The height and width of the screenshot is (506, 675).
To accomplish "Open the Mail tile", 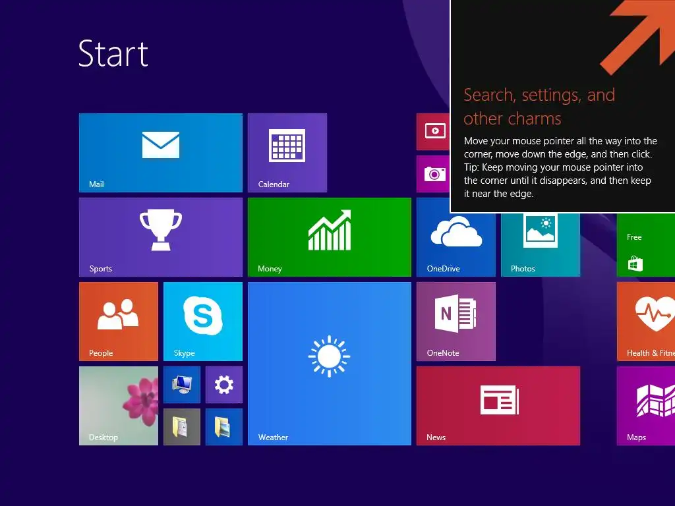I will point(161,153).
